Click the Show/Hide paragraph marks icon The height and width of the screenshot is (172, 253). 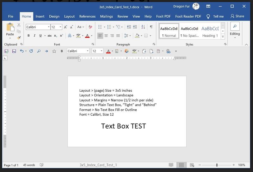151,27
